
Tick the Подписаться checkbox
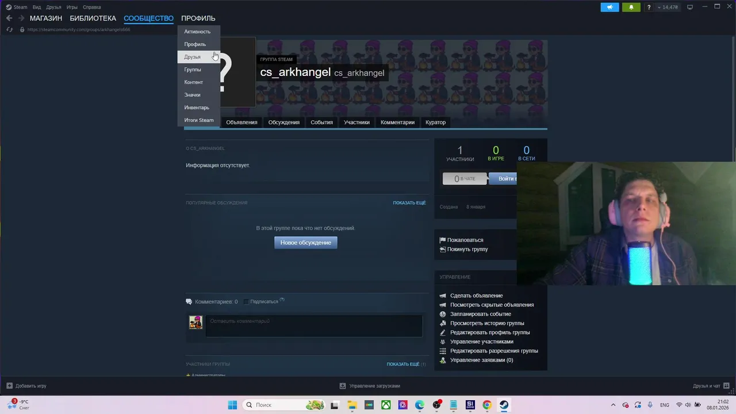tap(246, 302)
